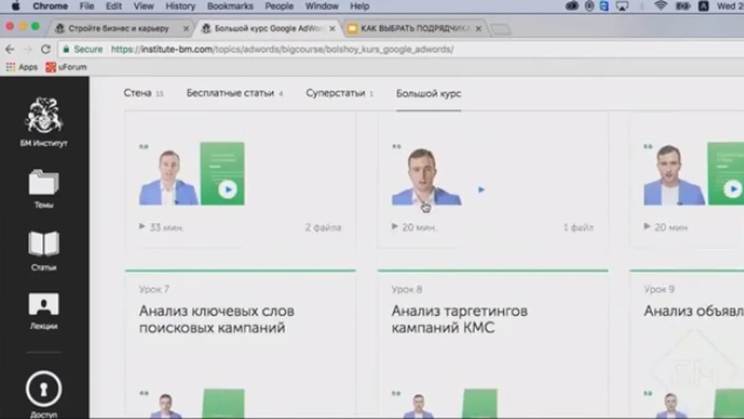Viewport: 744px width, 419px height.
Task: Open the Лекции icon in sidebar
Action: [x=43, y=304]
